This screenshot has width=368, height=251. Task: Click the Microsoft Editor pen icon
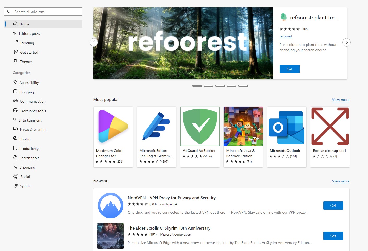click(x=157, y=126)
